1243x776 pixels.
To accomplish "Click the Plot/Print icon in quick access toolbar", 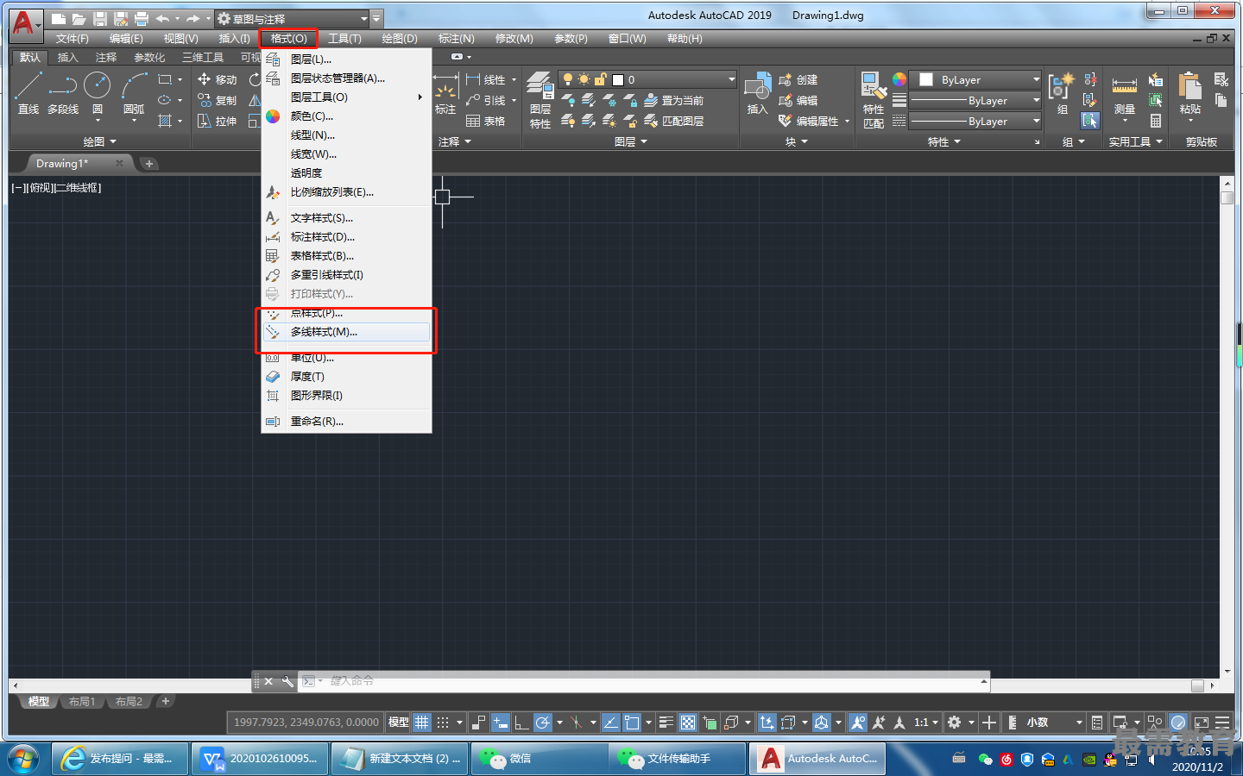I will click(x=141, y=18).
